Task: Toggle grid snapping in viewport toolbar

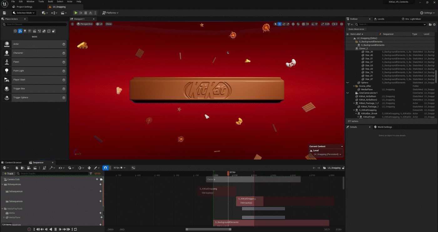Action: pyautogui.click(x=303, y=24)
